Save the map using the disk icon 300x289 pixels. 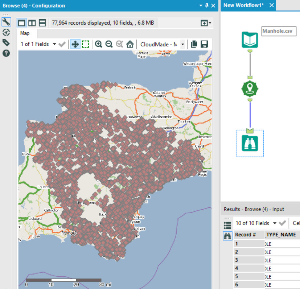click(204, 44)
